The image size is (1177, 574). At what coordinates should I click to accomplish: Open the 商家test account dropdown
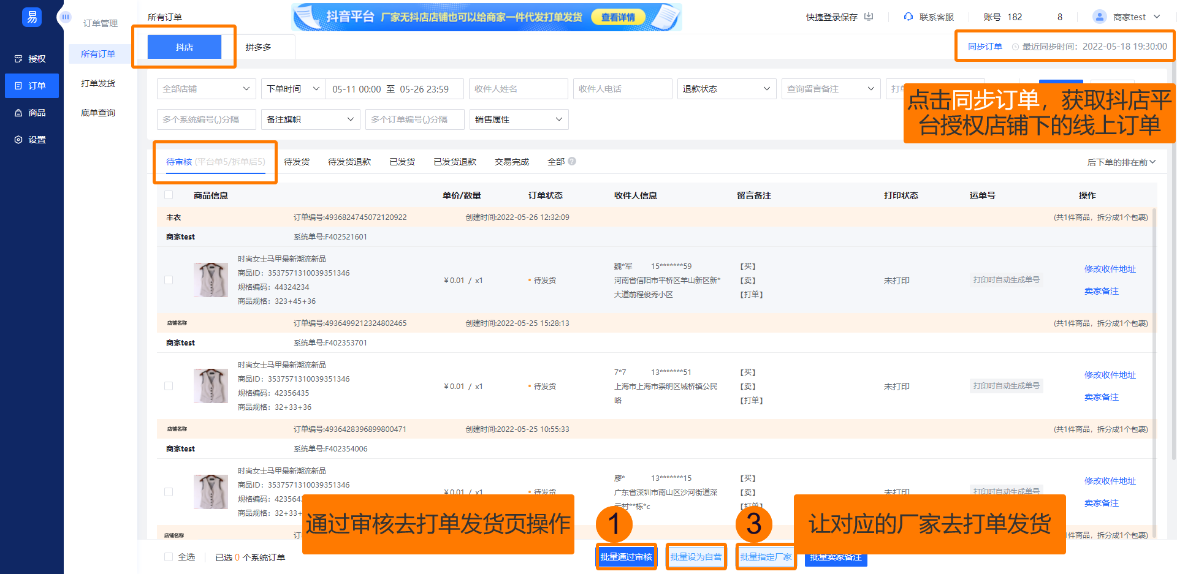pyautogui.click(x=1127, y=17)
